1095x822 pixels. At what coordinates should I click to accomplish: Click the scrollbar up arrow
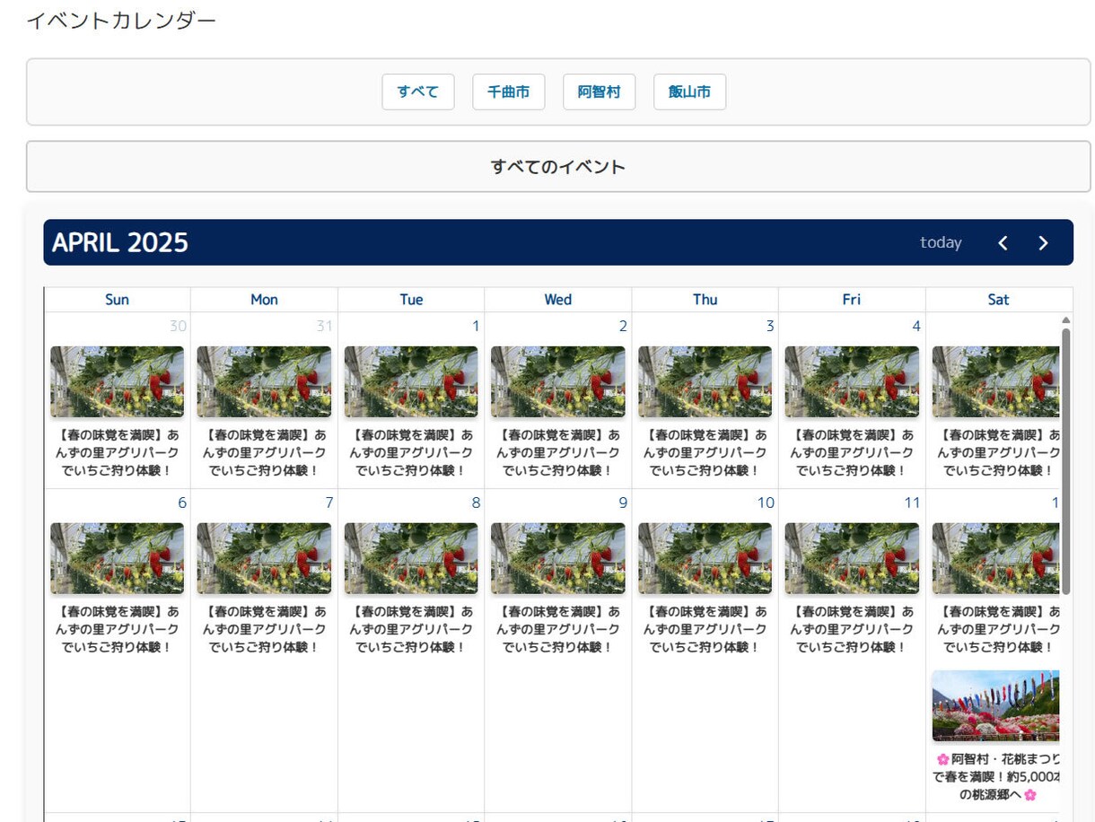(x=1065, y=319)
